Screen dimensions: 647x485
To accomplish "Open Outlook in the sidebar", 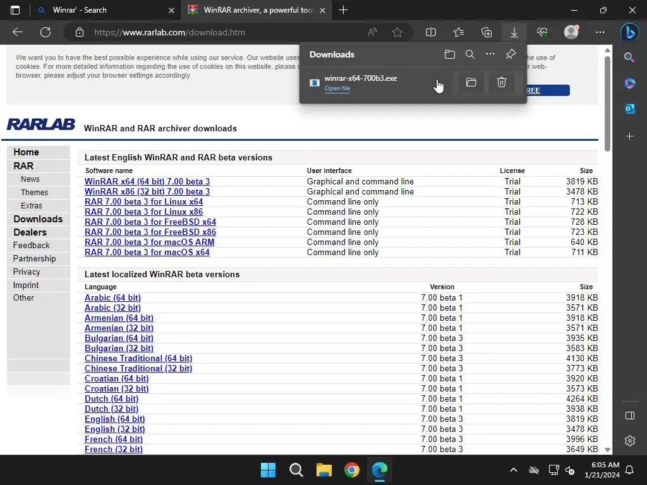I will coord(630,109).
